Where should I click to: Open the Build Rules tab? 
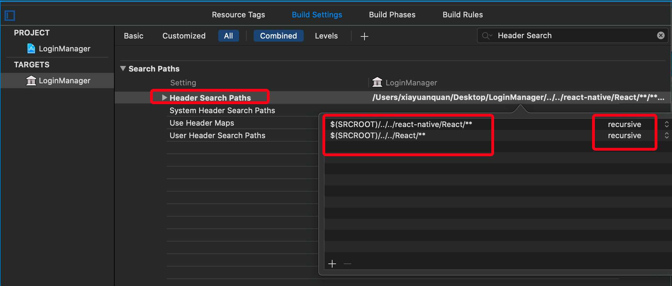462,15
